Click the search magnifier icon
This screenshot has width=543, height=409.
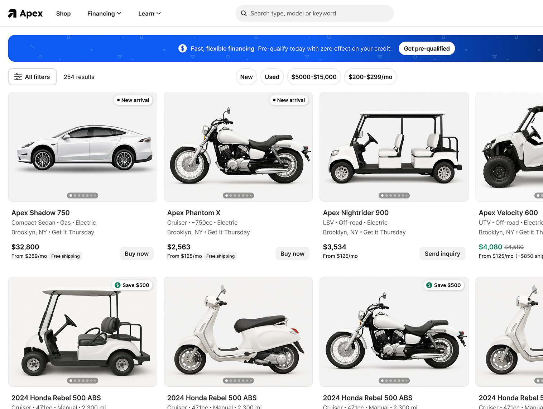pyautogui.click(x=244, y=13)
